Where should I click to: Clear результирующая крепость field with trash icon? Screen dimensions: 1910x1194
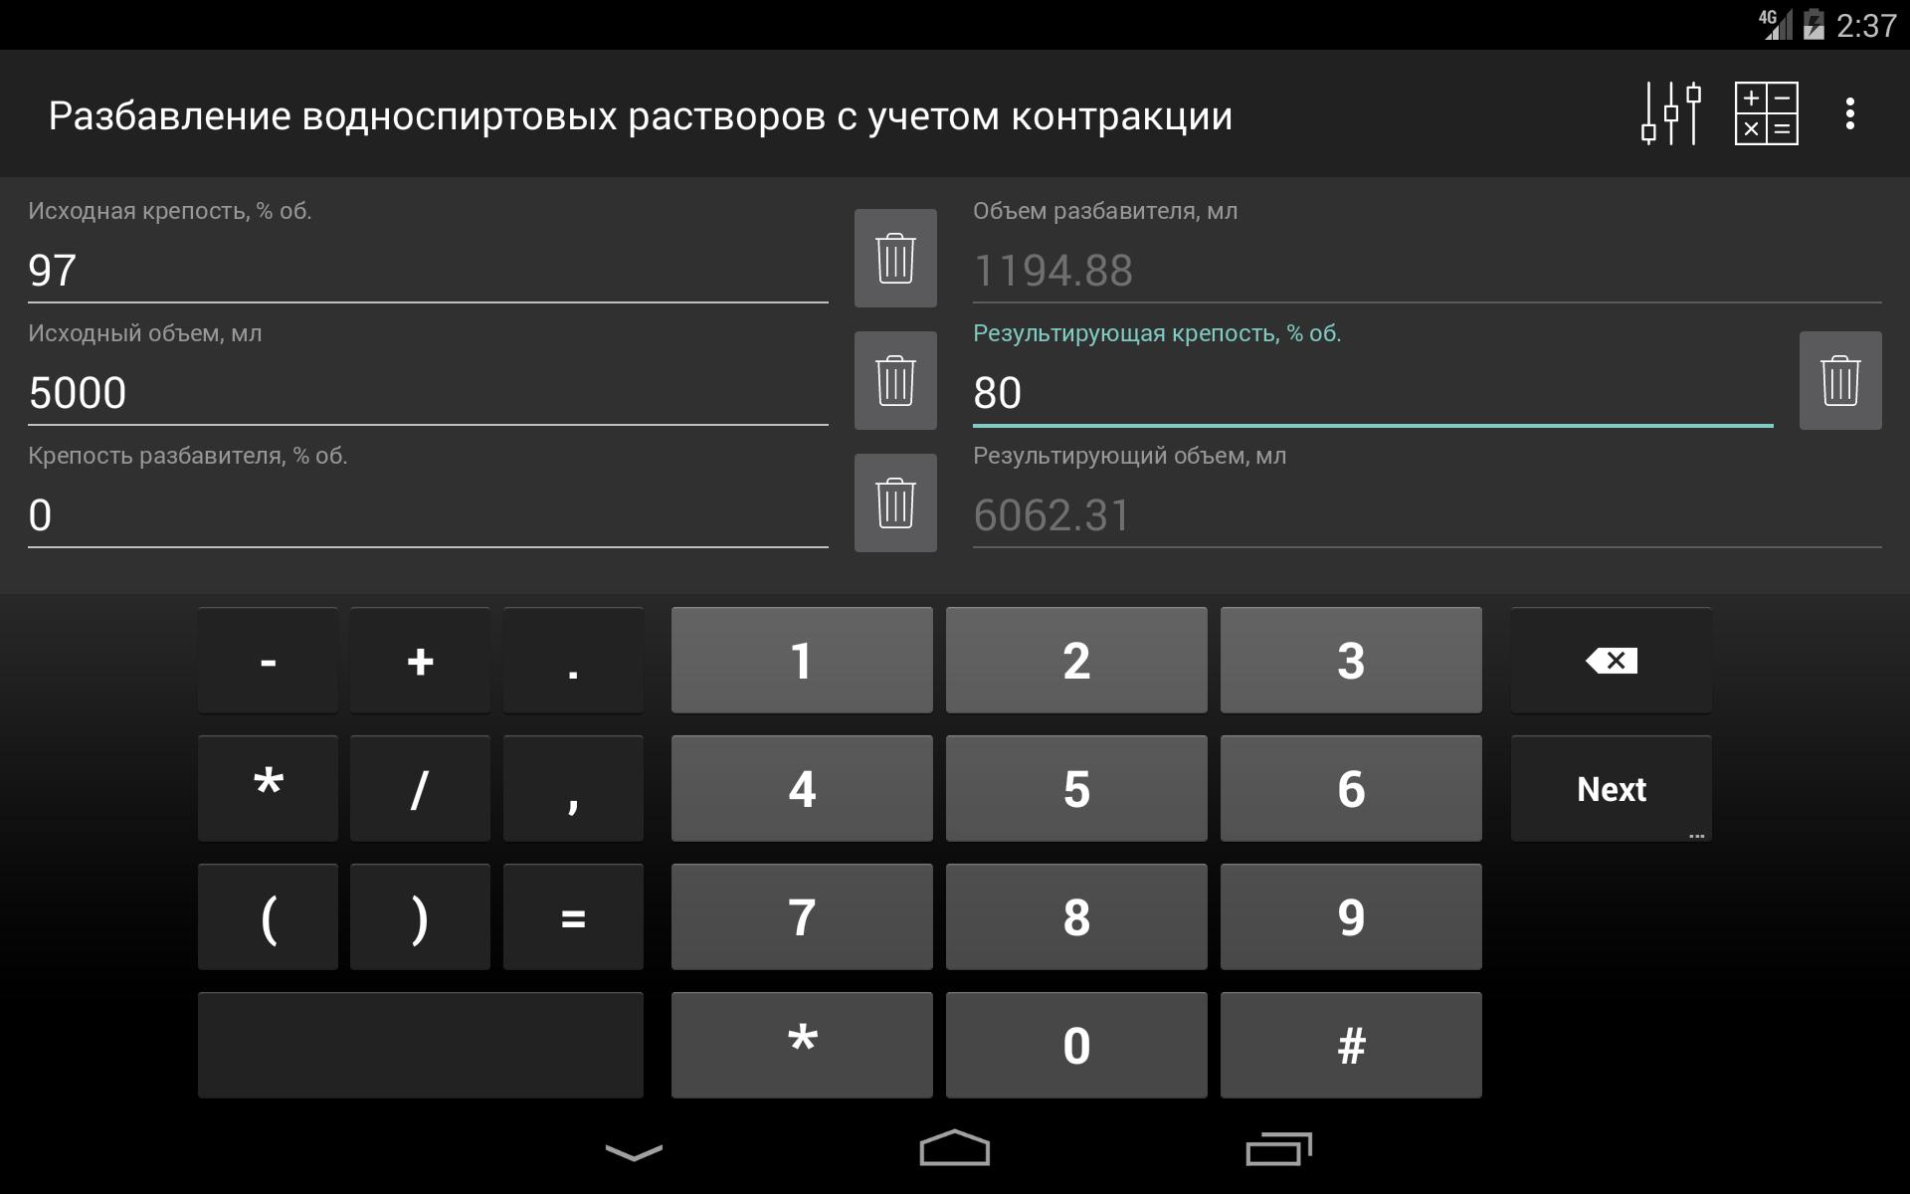pos(1842,378)
